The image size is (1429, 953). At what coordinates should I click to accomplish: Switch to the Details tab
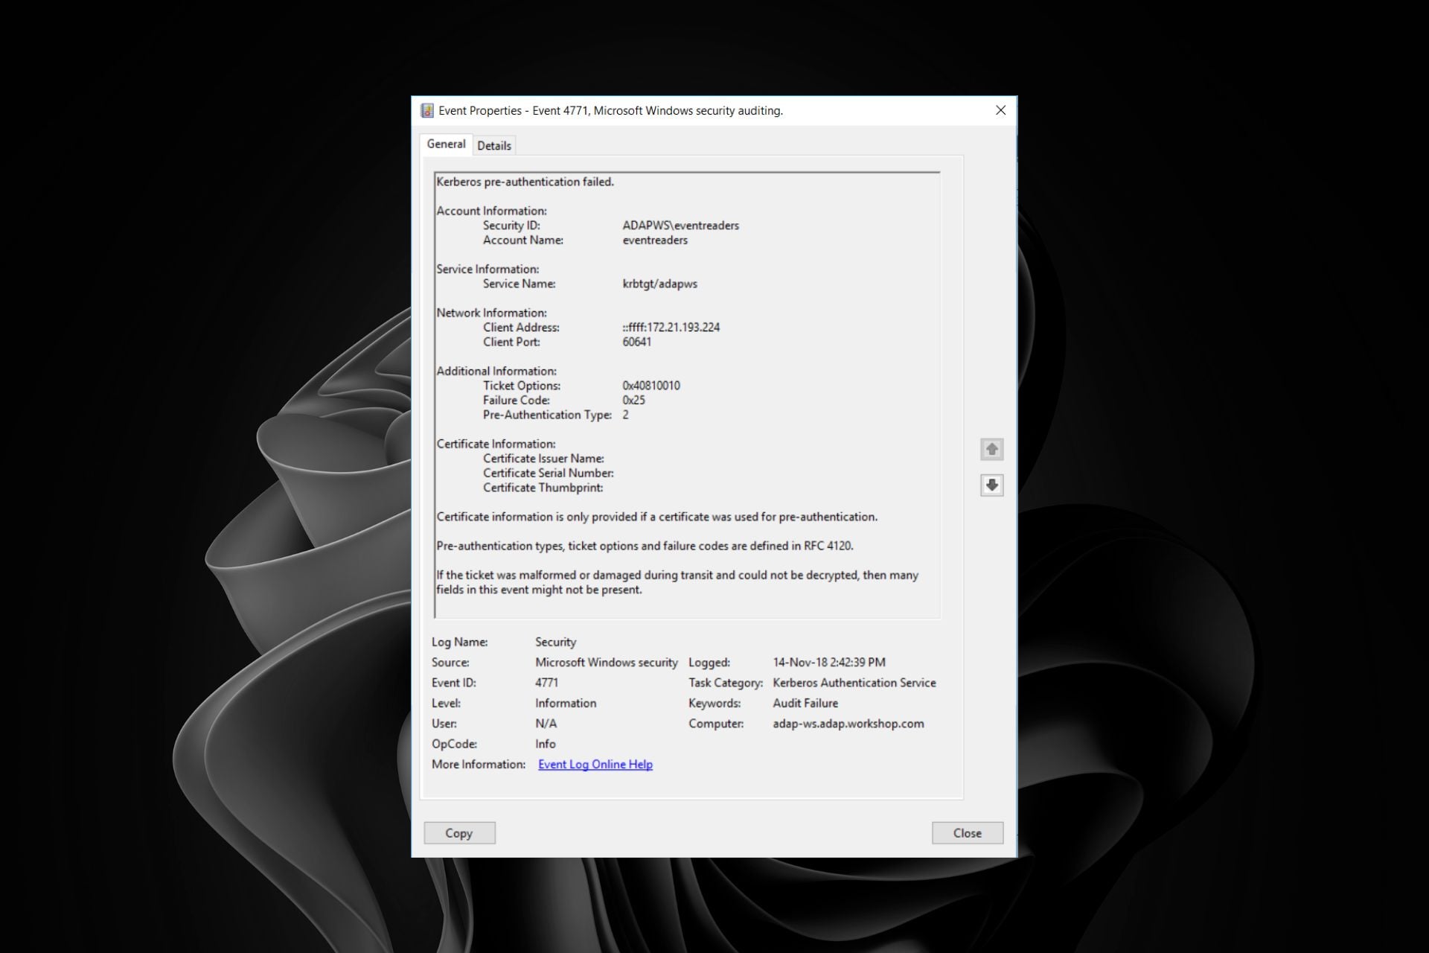[494, 146]
